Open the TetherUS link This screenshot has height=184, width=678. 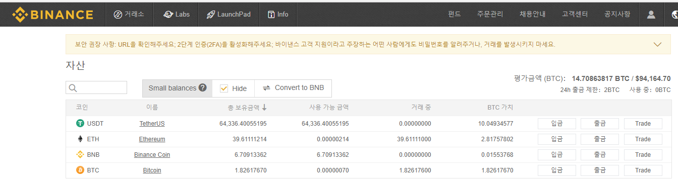152,124
